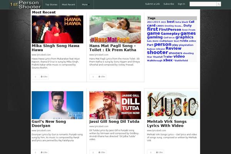Select the 'first' tag
Screen dimensions: 231x154
point(152,29)
